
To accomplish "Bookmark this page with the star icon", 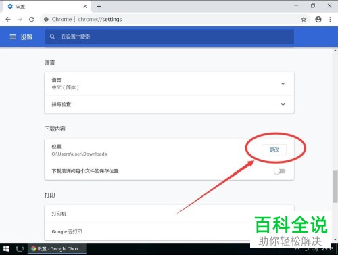I will point(304,20).
